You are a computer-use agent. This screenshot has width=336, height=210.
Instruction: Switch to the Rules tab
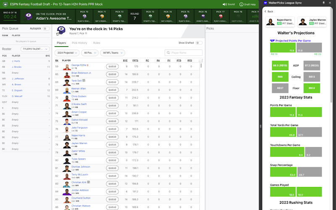coord(97,43)
